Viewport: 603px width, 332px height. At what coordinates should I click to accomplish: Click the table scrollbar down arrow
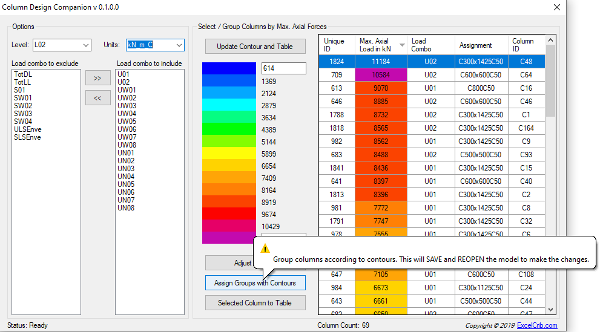tap(550, 309)
